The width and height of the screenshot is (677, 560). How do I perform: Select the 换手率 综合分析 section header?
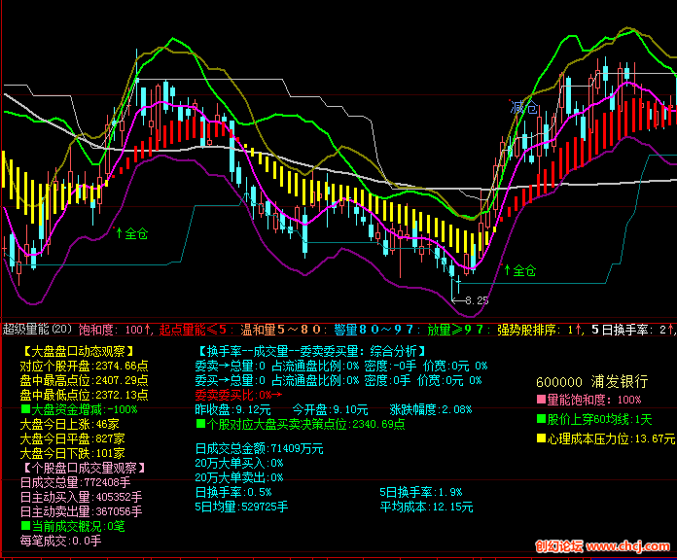pos(309,351)
